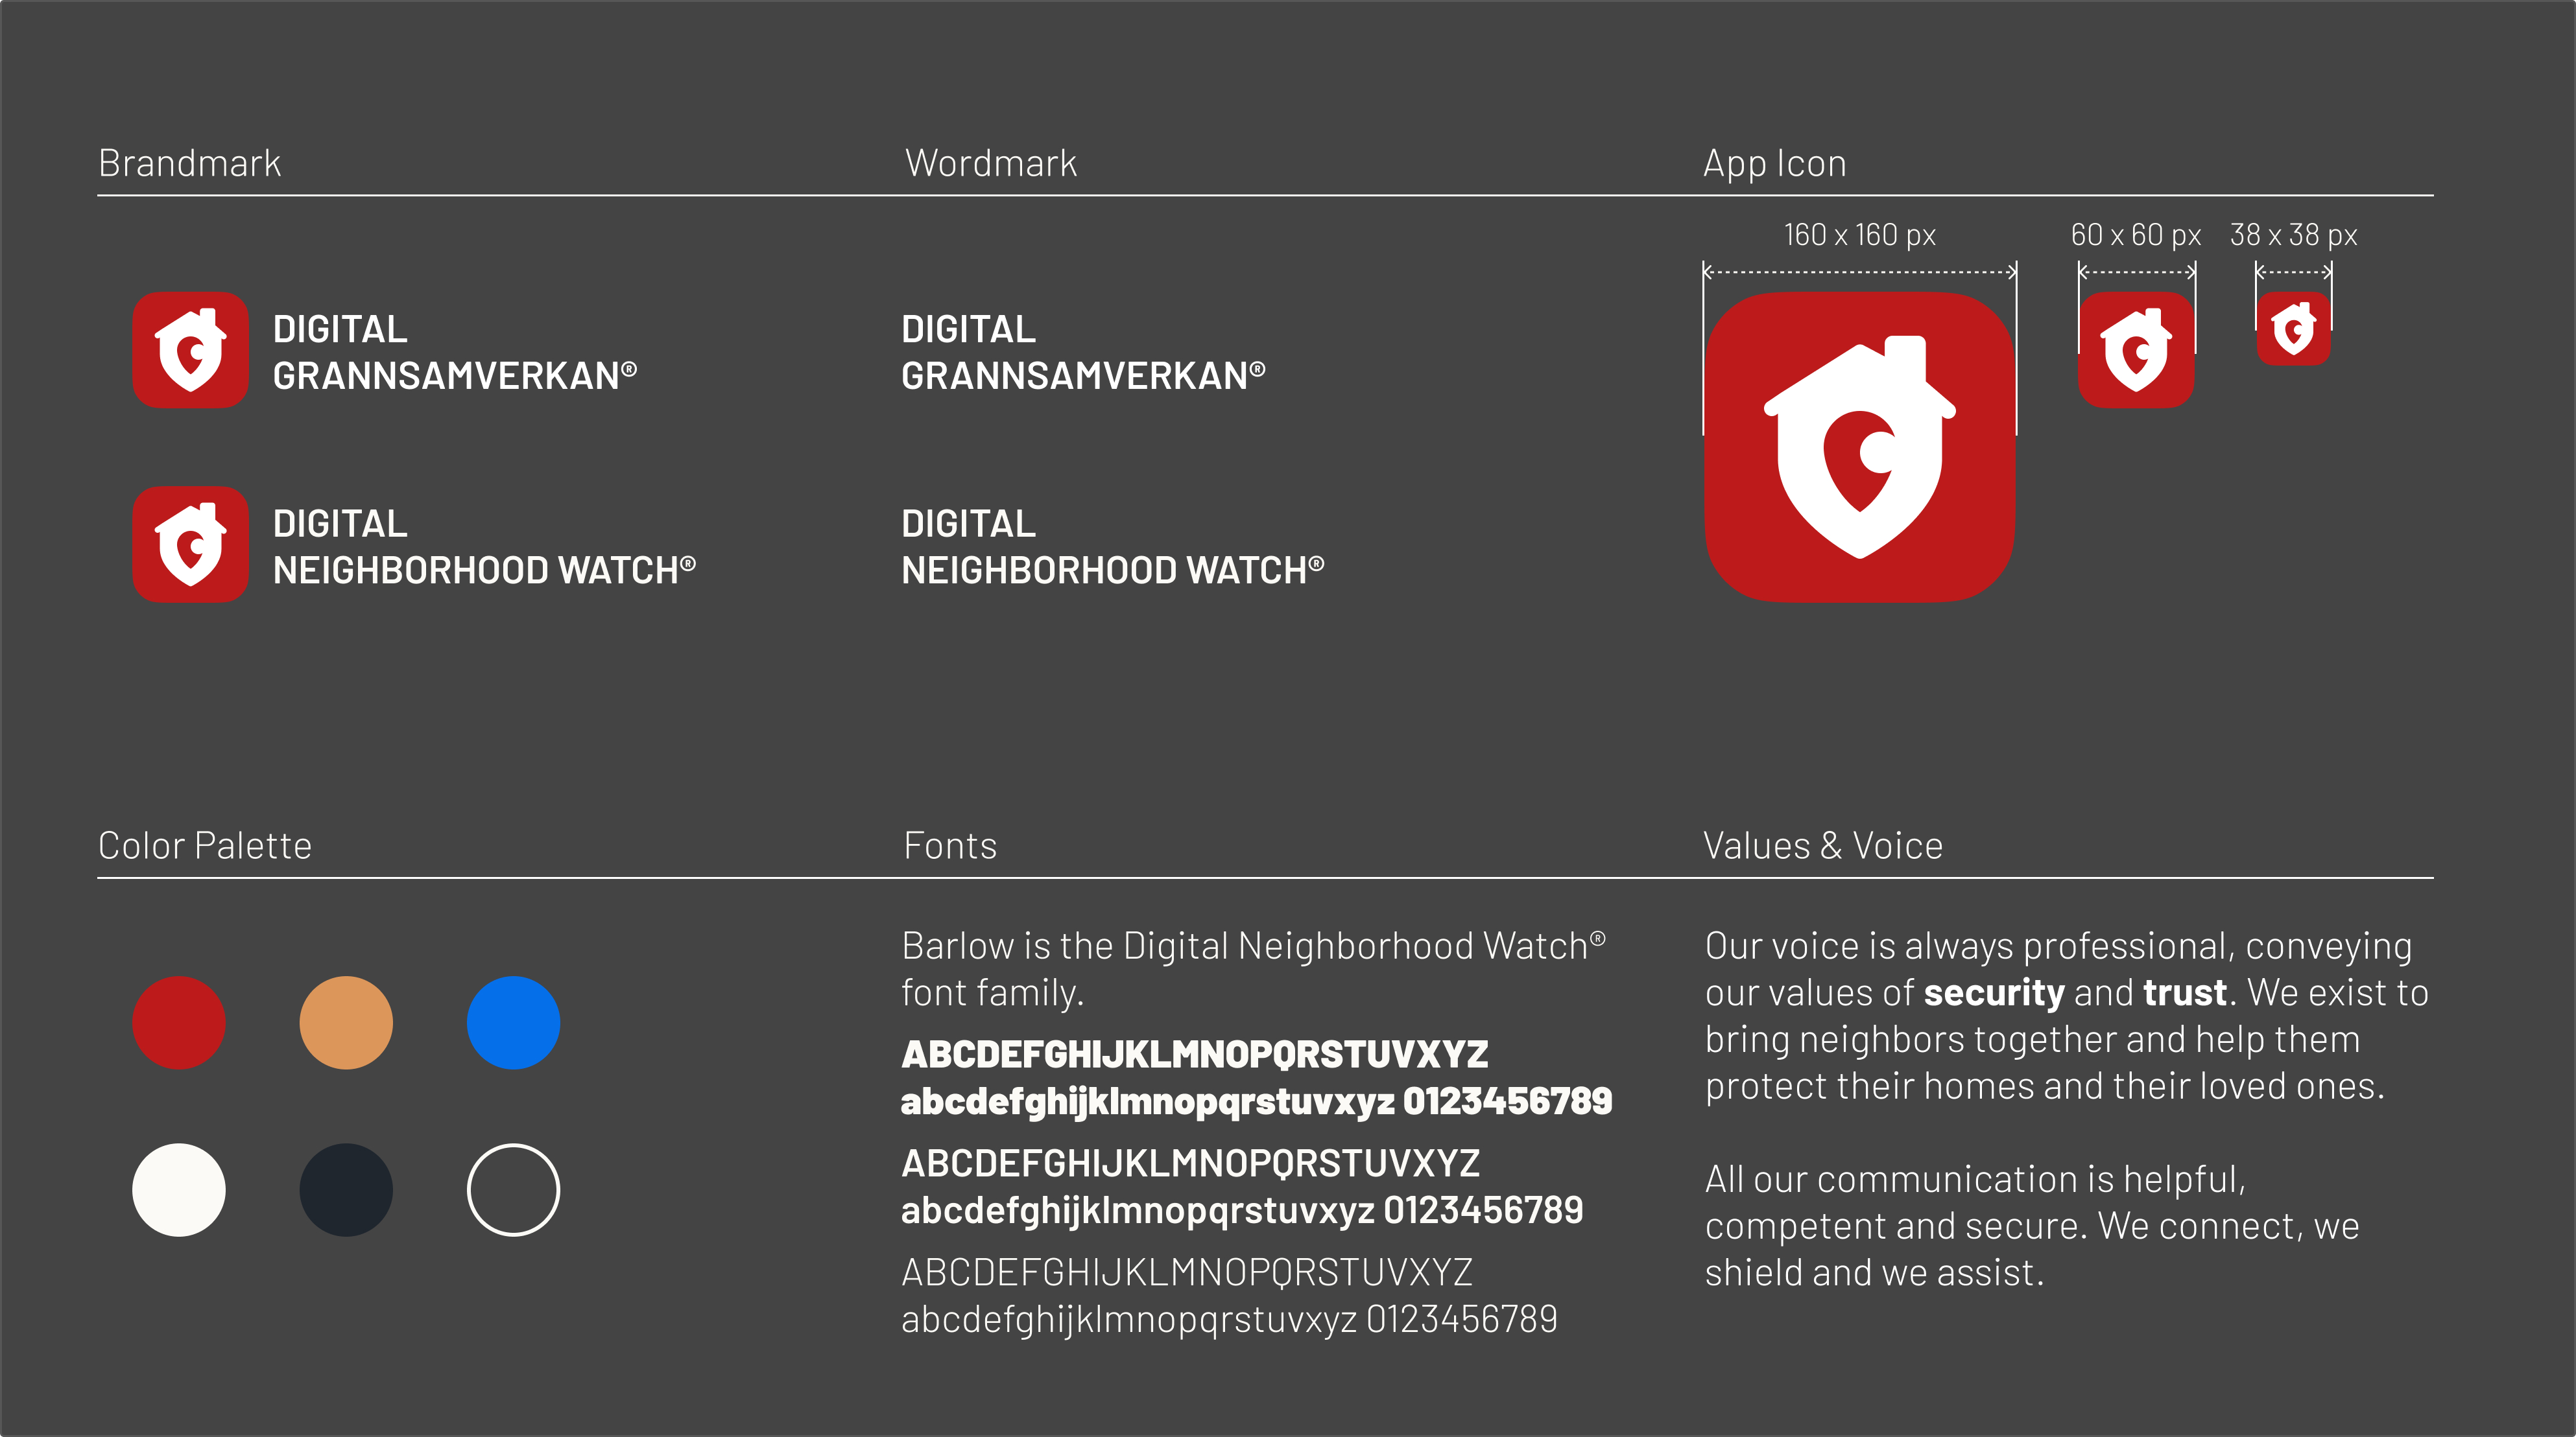Viewport: 2576px width, 1437px height.
Task: Click the bold word security in text
Action: (x=1994, y=993)
